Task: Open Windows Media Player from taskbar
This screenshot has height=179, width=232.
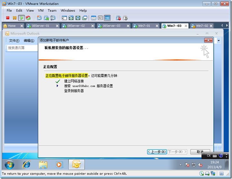Action: [59, 165]
